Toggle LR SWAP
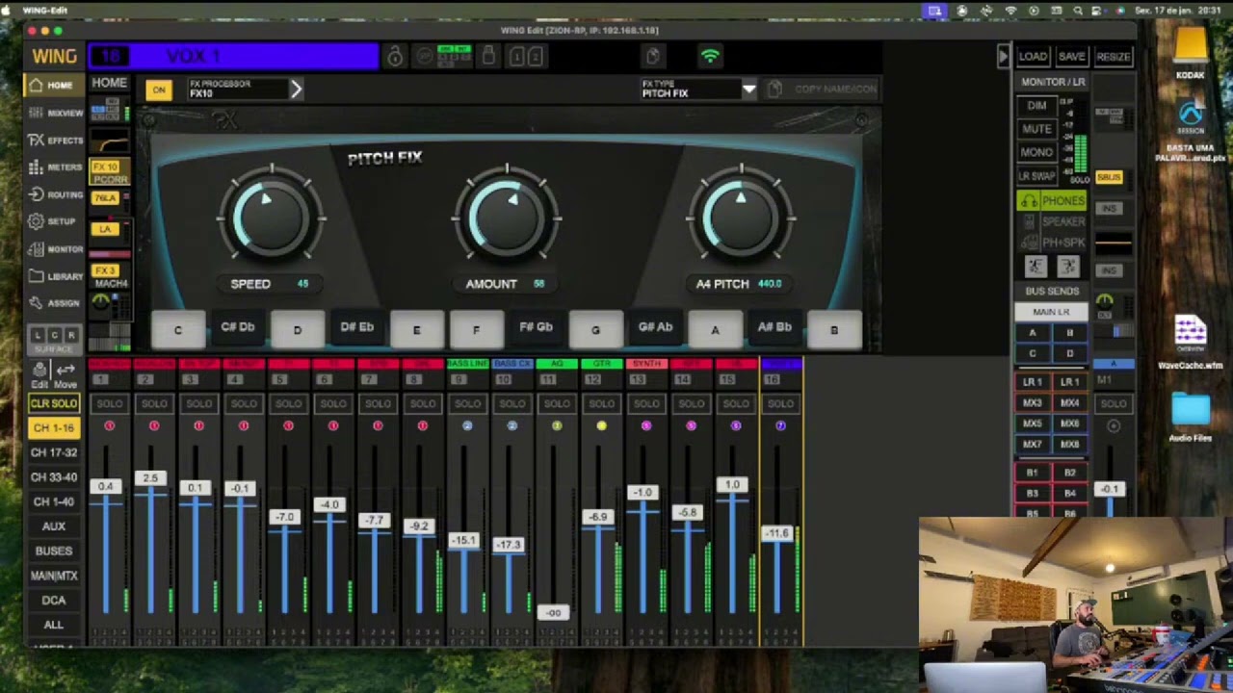 point(1036,176)
